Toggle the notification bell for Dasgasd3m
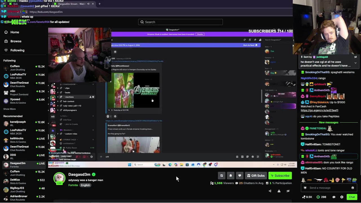The width and height of the screenshot is (361, 203). (x=231, y=176)
